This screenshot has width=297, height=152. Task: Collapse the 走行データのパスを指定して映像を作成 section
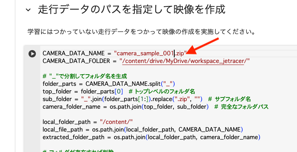pyautogui.click(x=28, y=10)
